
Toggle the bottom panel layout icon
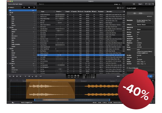click(149, 4)
